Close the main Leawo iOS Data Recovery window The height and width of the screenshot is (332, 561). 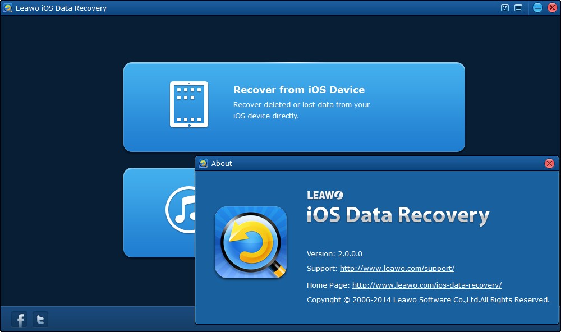pyautogui.click(x=553, y=8)
